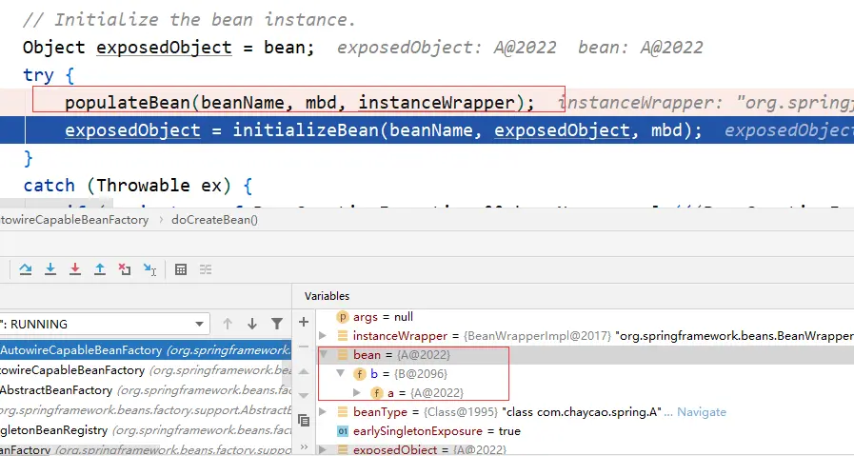Viewport: 854px width, 456px height.
Task: Expand the instanceWrapper variable node
Action: 323,336
